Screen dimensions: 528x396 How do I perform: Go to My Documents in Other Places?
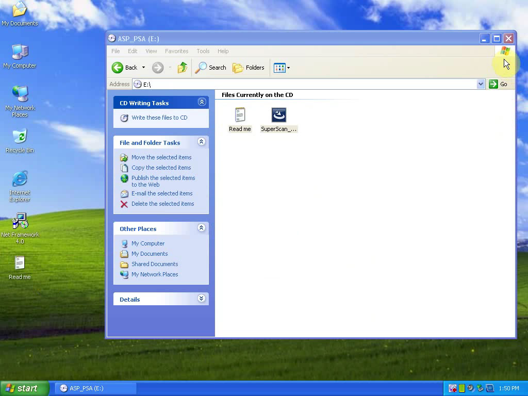pyautogui.click(x=150, y=254)
